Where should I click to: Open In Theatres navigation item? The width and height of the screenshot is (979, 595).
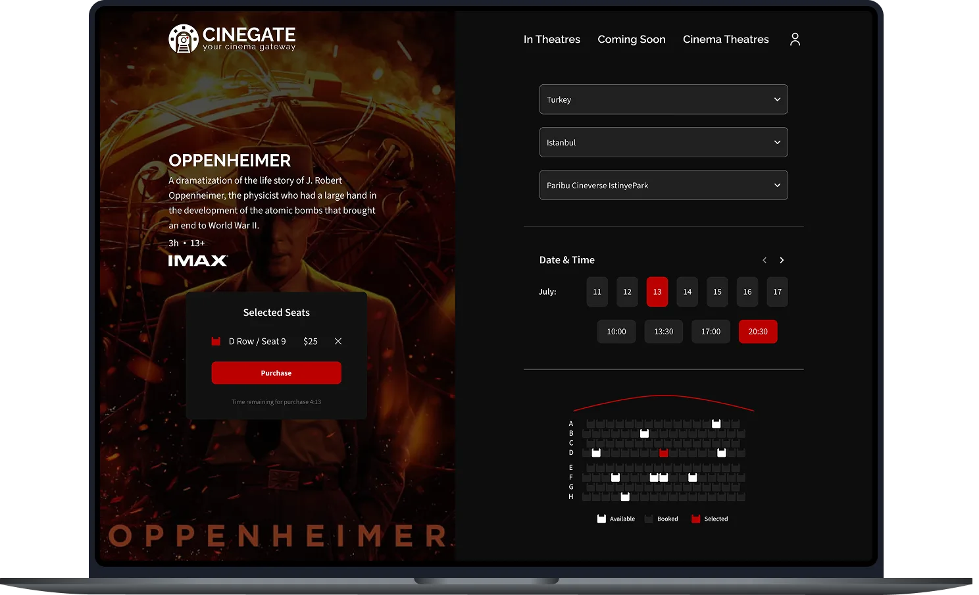552,39
